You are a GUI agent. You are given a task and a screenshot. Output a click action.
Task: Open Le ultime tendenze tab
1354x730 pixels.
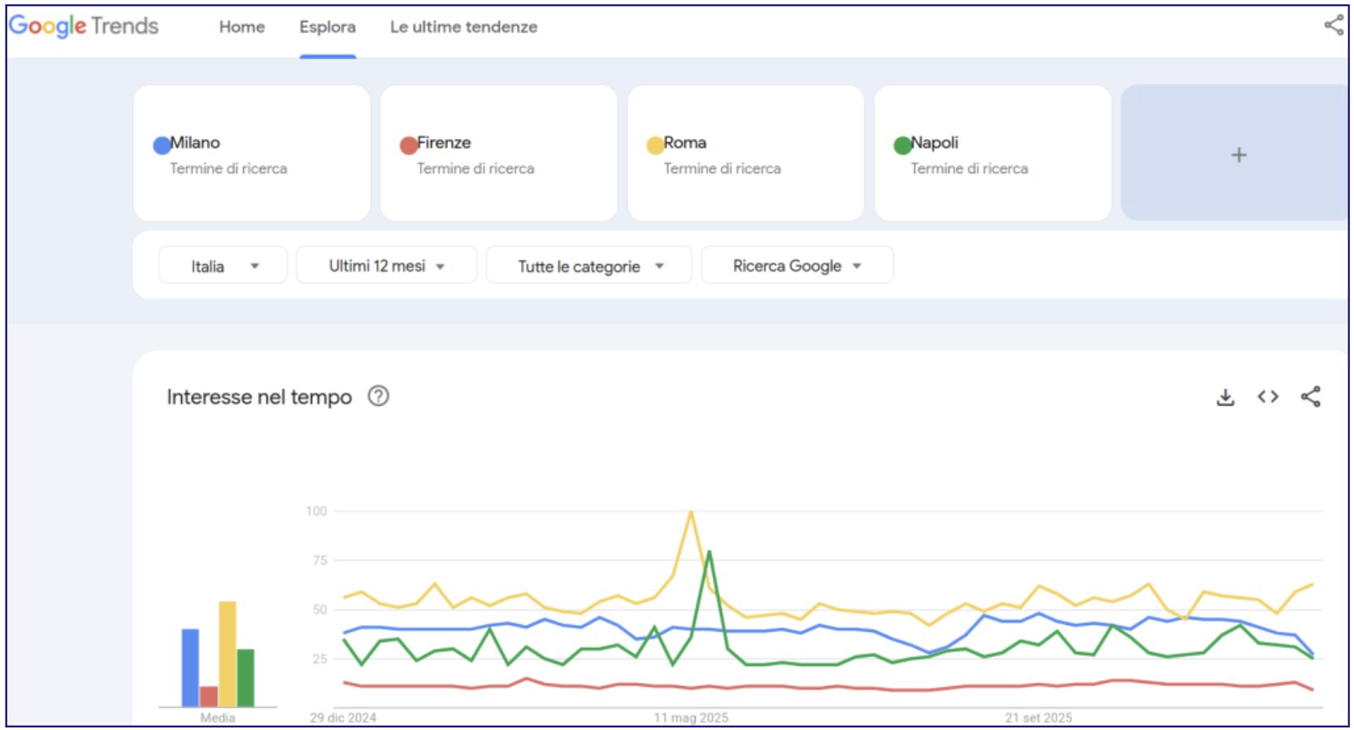click(463, 27)
